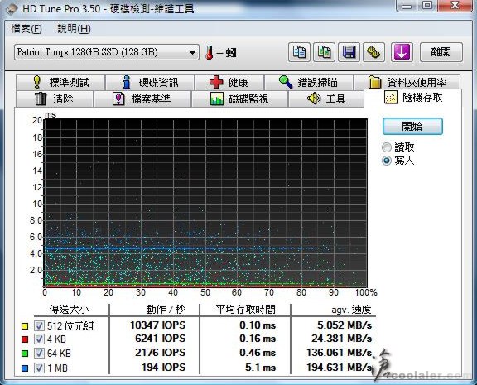This screenshot has height=385, width=477.
Task: Open the 磁碟監視 tab
Action: [x=239, y=99]
